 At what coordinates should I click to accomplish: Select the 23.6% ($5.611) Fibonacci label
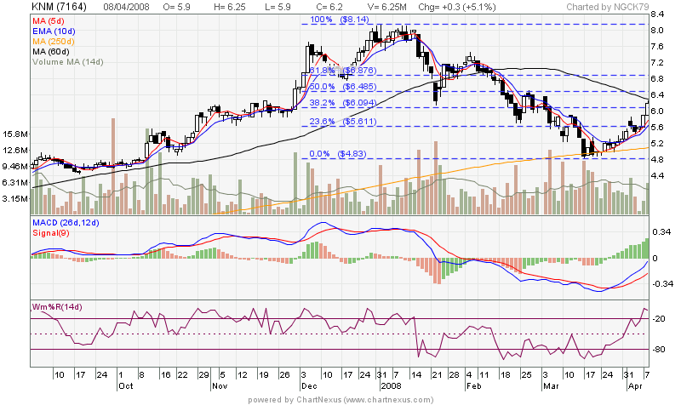[x=339, y=122]
